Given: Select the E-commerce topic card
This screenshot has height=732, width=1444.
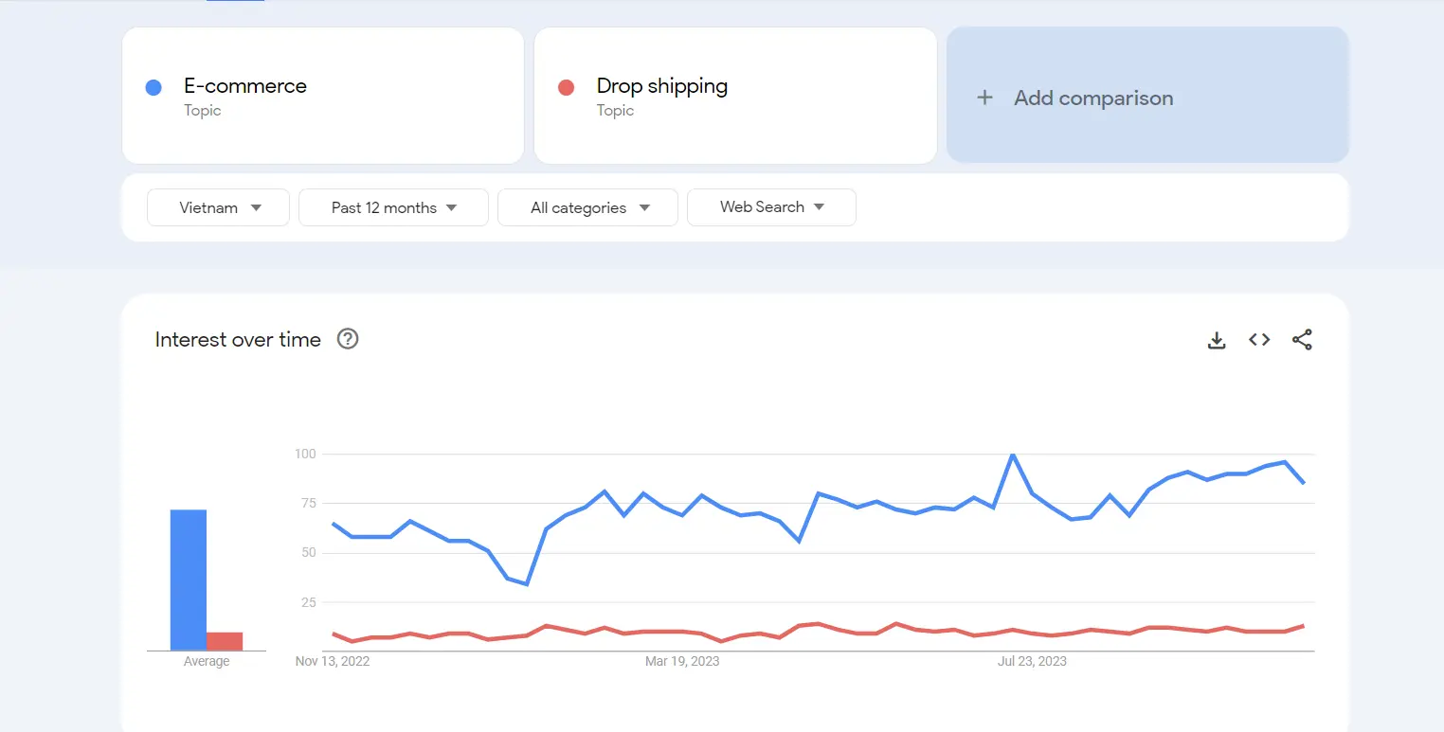Looking at the screenshot, I should pos(322,95).
